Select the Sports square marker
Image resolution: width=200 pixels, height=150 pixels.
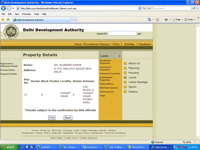click(x=125, y=87)
